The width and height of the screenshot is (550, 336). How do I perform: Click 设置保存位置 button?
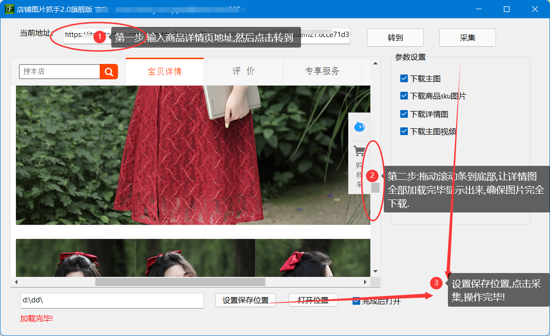(x=245, y=300)
